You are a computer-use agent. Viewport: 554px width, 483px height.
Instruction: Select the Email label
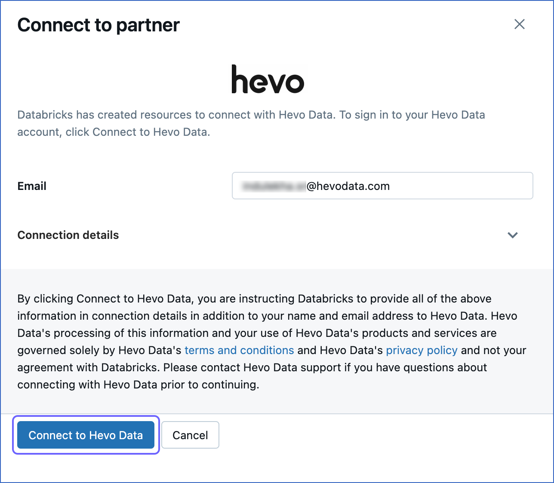(x=31, y=186)
